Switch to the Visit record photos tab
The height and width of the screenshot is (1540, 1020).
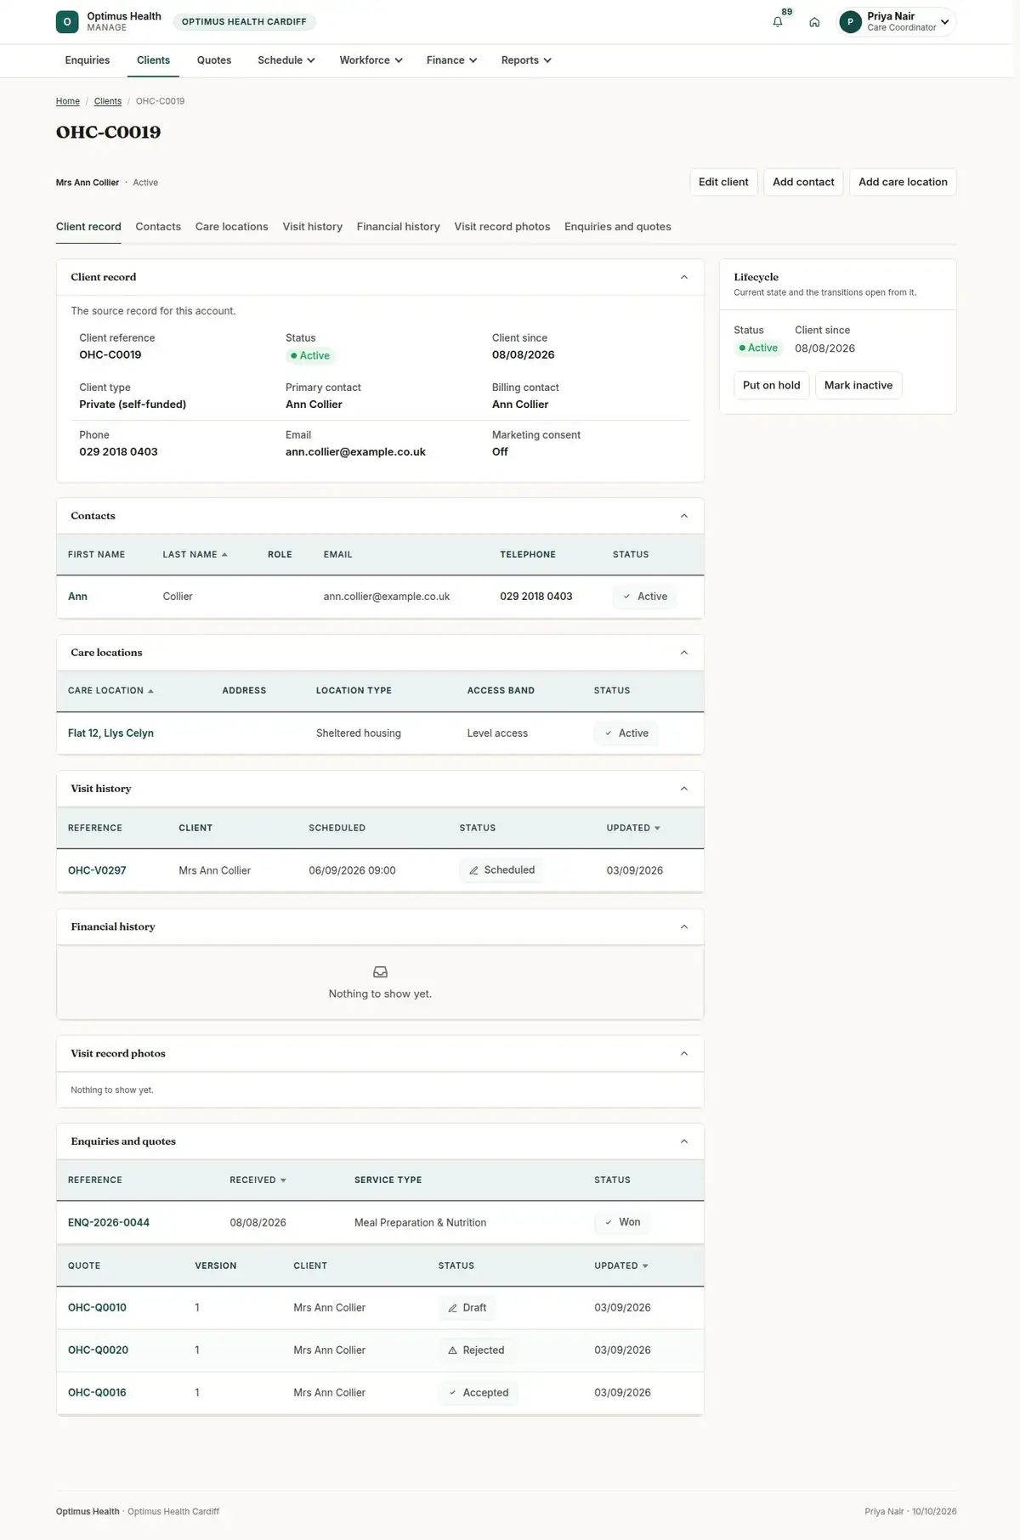(x=502, y=227)
